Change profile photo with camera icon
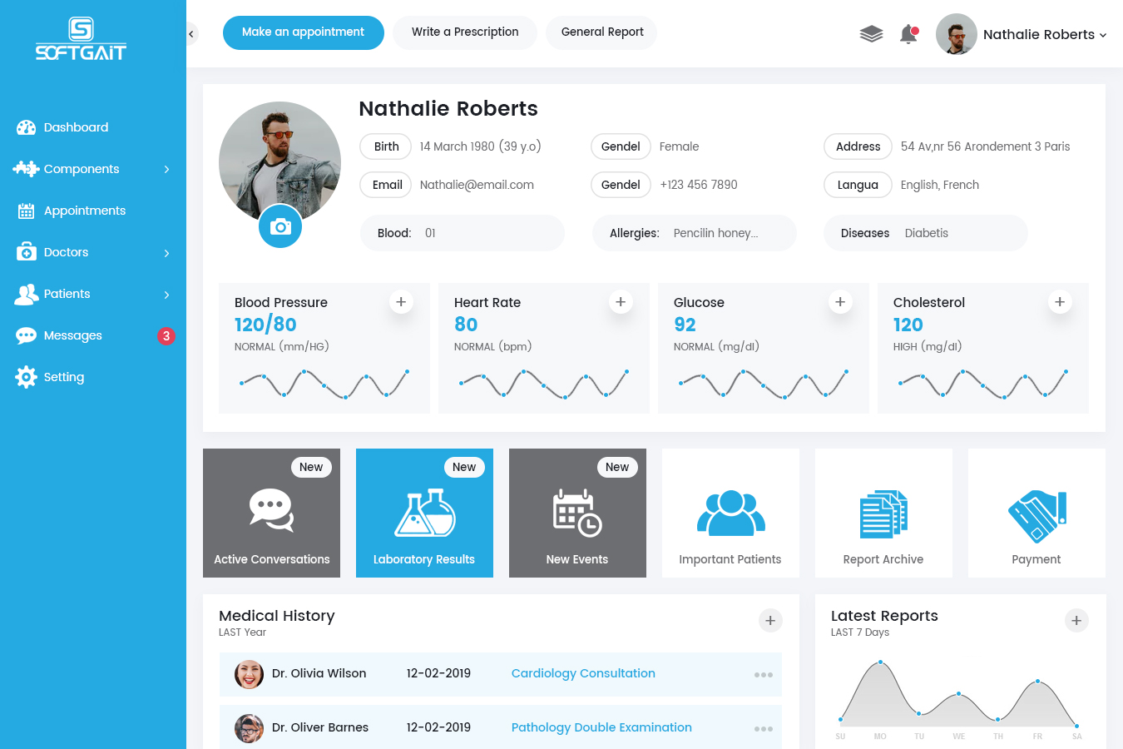 [280, 226]
